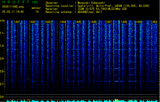Click the HROFFT 1.0.0 title
160x102 pixels.
(20, 2)
